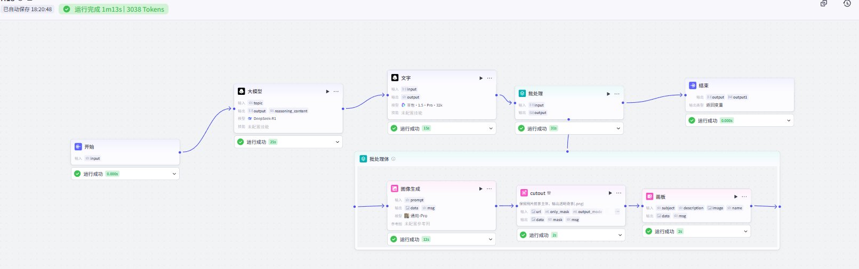
Task: Expand the 大模型 run result taking 25s
Action: click(x=337, y=142)
